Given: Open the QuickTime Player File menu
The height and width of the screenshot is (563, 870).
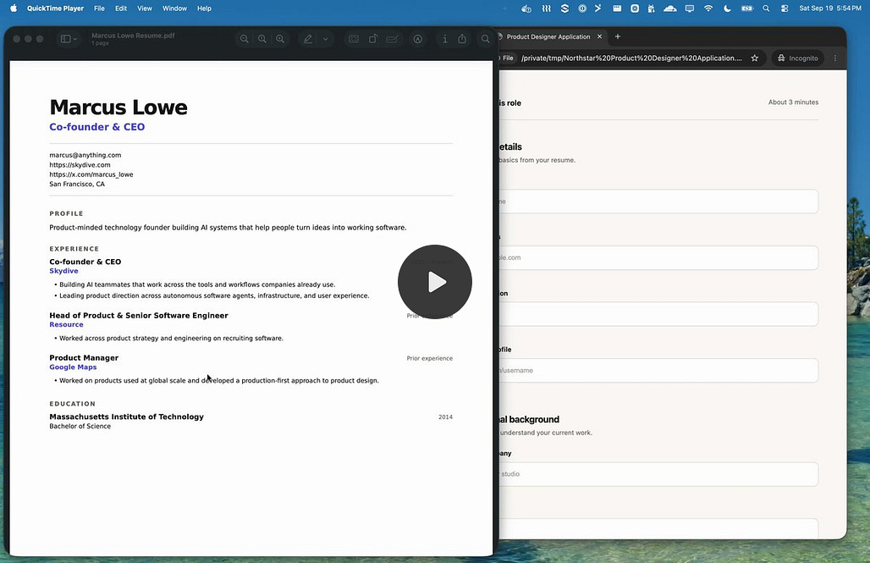Looking at the screenshot, I should (x=99, y=8).
